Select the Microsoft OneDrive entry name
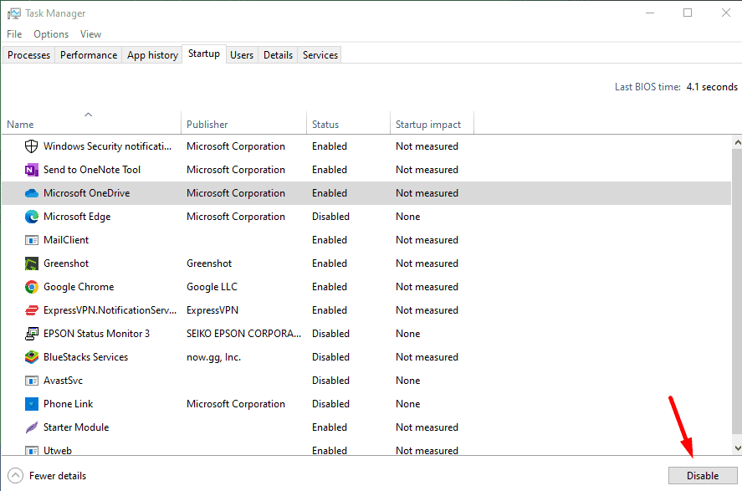 click(87, 193)
